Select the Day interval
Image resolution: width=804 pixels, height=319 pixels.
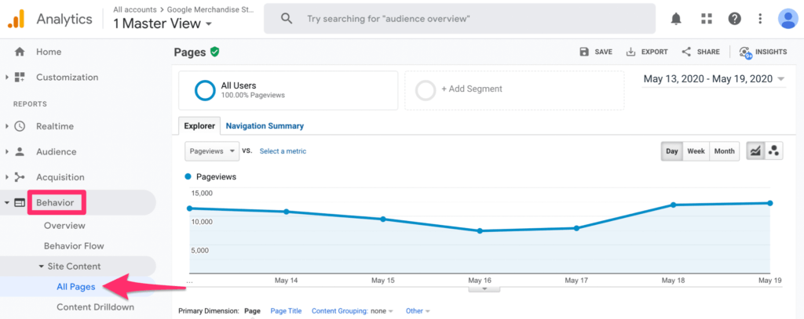[672, 151]
